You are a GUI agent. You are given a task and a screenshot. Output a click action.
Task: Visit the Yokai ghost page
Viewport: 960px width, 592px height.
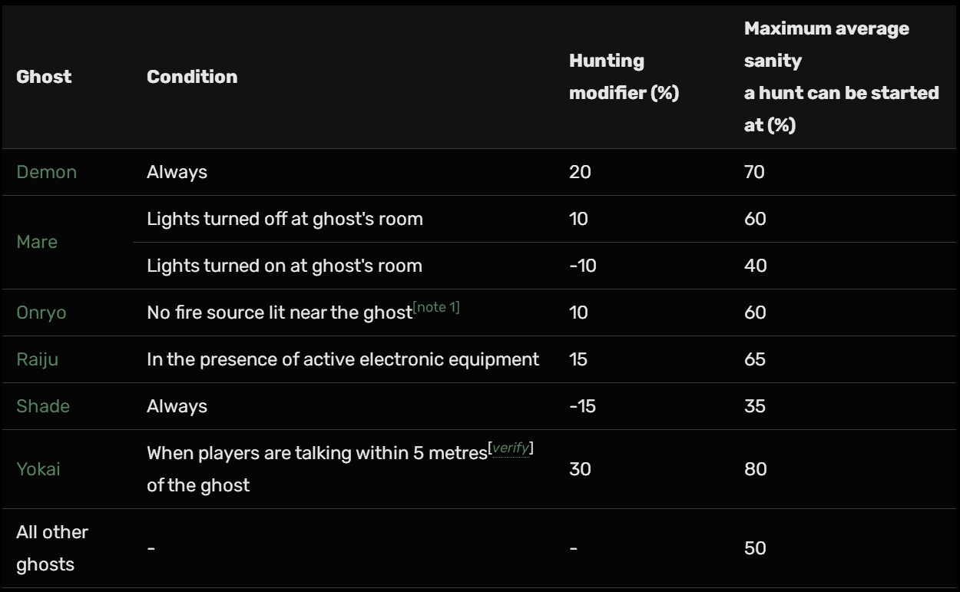tap(38, 469)
